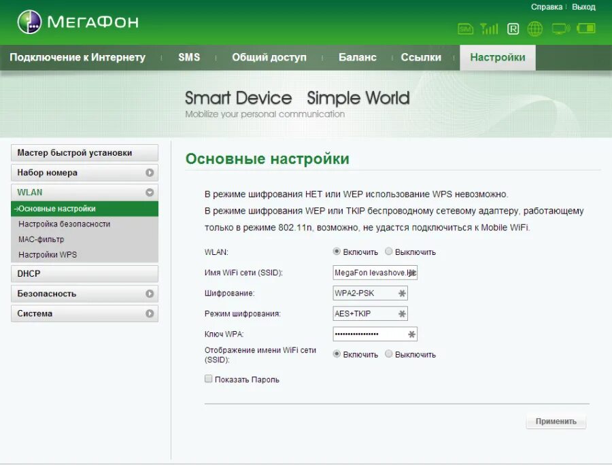Click the SSID name input field
612x465 pixels.
375,273
